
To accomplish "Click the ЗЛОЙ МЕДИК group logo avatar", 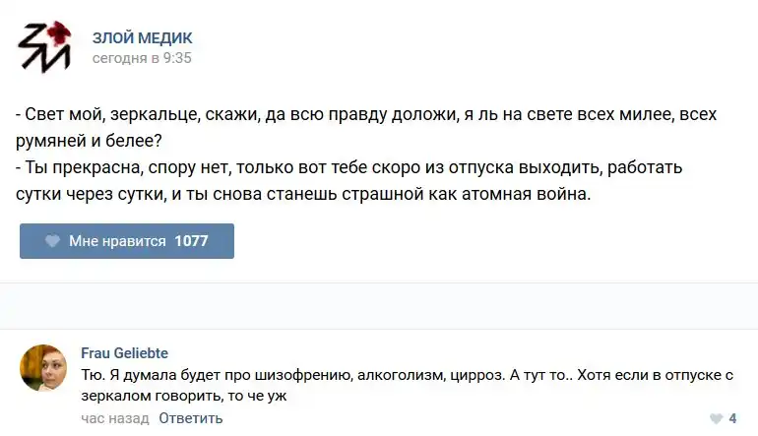I will point(44,46).
